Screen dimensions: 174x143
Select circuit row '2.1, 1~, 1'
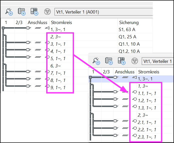tap(147, 122)
